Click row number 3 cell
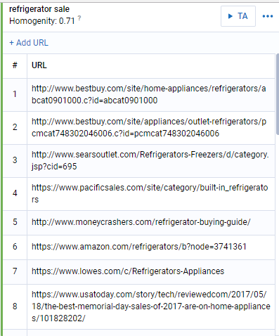279x336 pixels. 15,160
